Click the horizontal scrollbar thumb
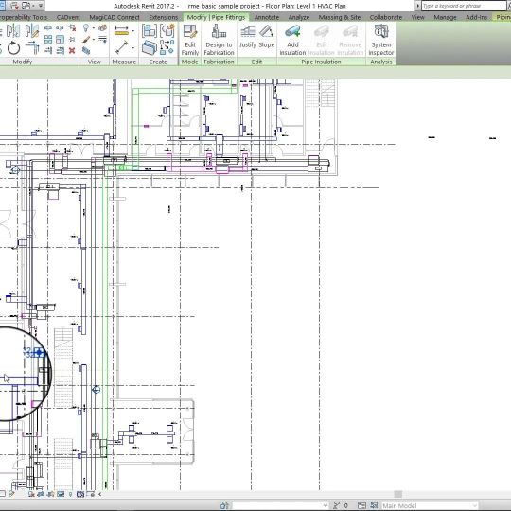This screenshot has height=511, width=511. pos(397,494)
